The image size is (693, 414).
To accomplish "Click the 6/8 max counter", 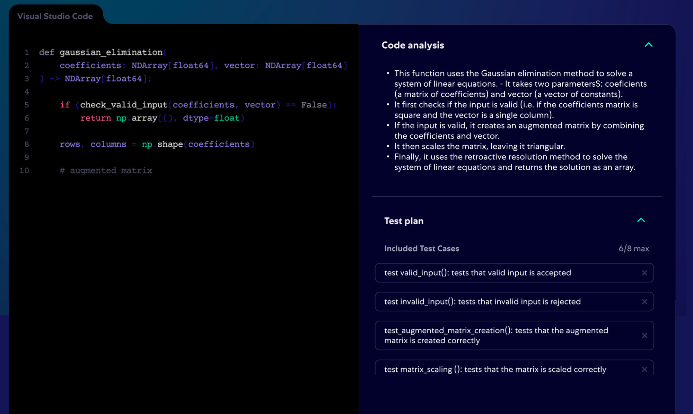I will pos(633,249).
